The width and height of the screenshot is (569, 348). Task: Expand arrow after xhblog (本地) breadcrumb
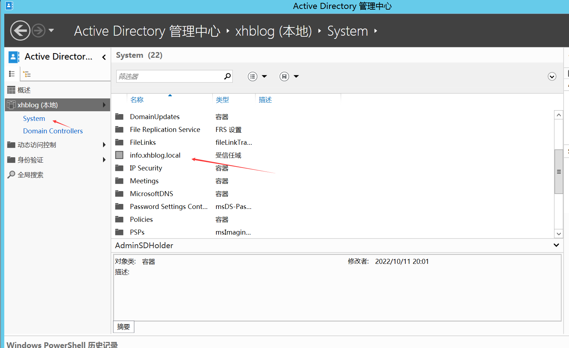(319, 31)
